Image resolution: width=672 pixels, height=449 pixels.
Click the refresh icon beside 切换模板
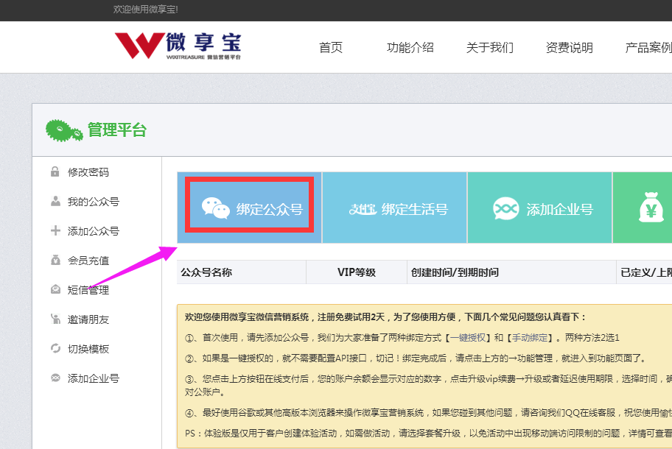pyautogui.click(x=54, y=348)
